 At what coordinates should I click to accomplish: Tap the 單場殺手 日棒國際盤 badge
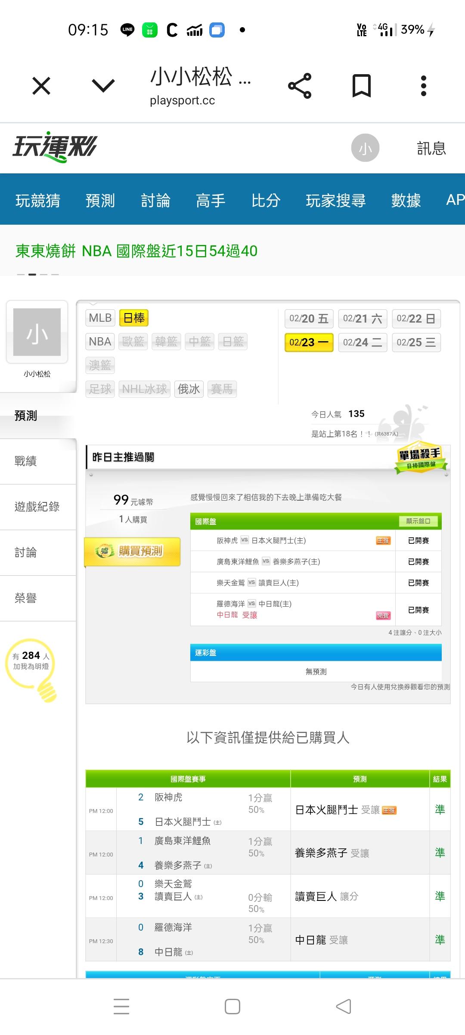tap(420, 458)
